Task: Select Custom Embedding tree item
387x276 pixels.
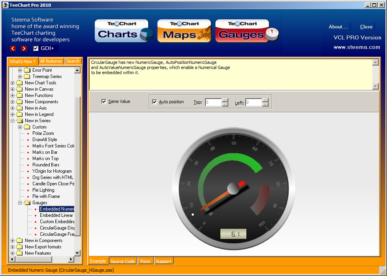Action: pos(57,222)
